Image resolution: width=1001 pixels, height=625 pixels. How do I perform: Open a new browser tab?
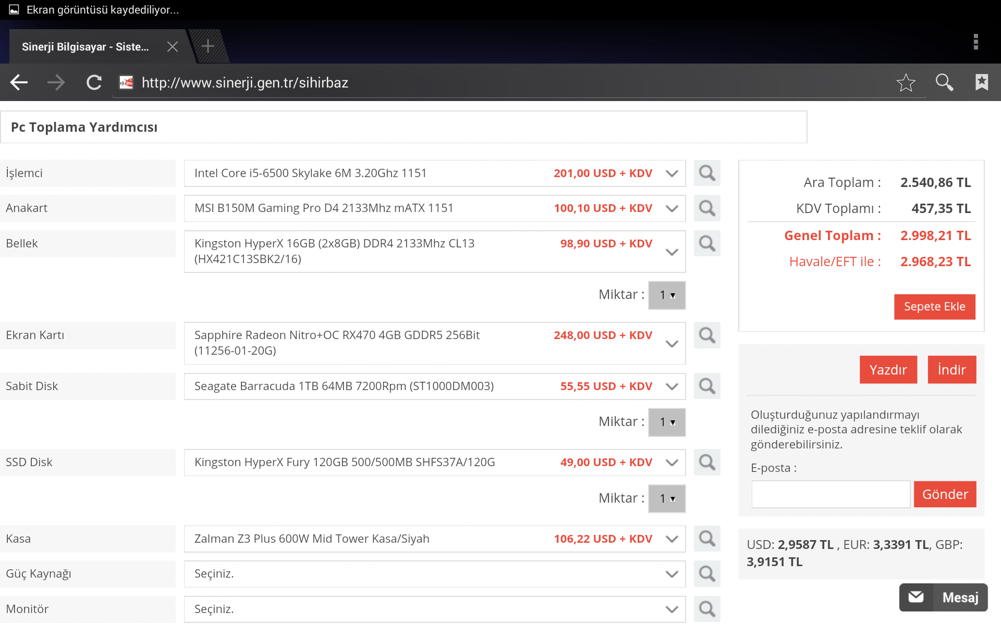point(208,46)
